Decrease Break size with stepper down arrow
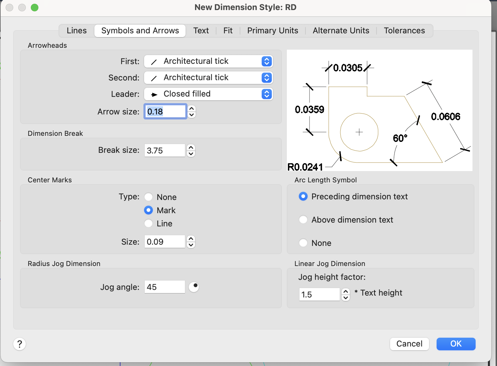The height and width of the screenshot is (366, 497). tap(191, 154)
